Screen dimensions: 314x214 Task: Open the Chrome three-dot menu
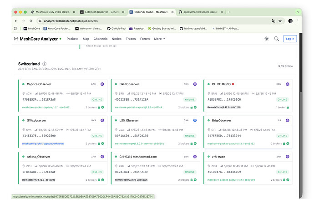tap(298, 21)
